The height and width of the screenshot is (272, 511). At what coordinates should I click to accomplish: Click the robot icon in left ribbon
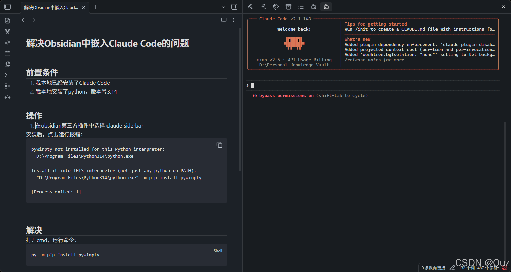tap(7, 97)
